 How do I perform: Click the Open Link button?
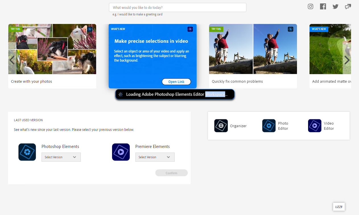pos(176,82)
